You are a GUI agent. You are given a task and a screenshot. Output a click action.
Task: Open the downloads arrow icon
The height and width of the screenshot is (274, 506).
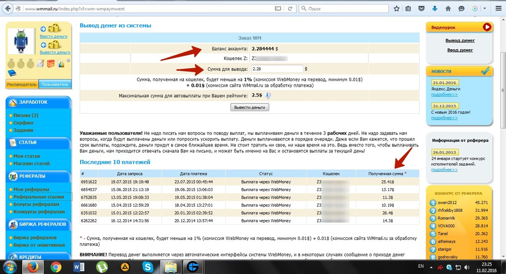[435, 8]
